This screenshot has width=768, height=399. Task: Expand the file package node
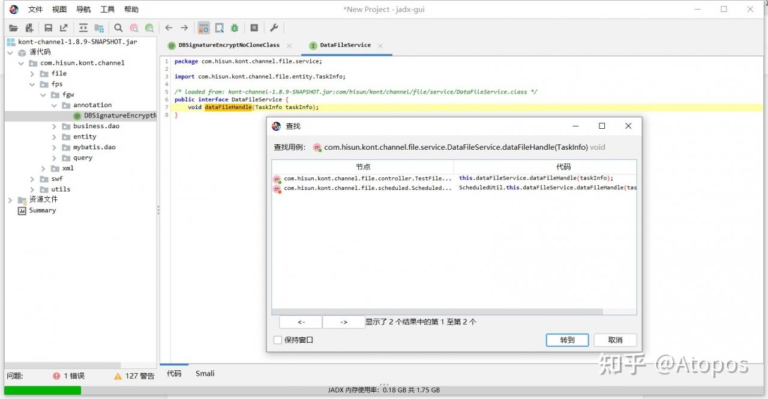click(32, 74)
